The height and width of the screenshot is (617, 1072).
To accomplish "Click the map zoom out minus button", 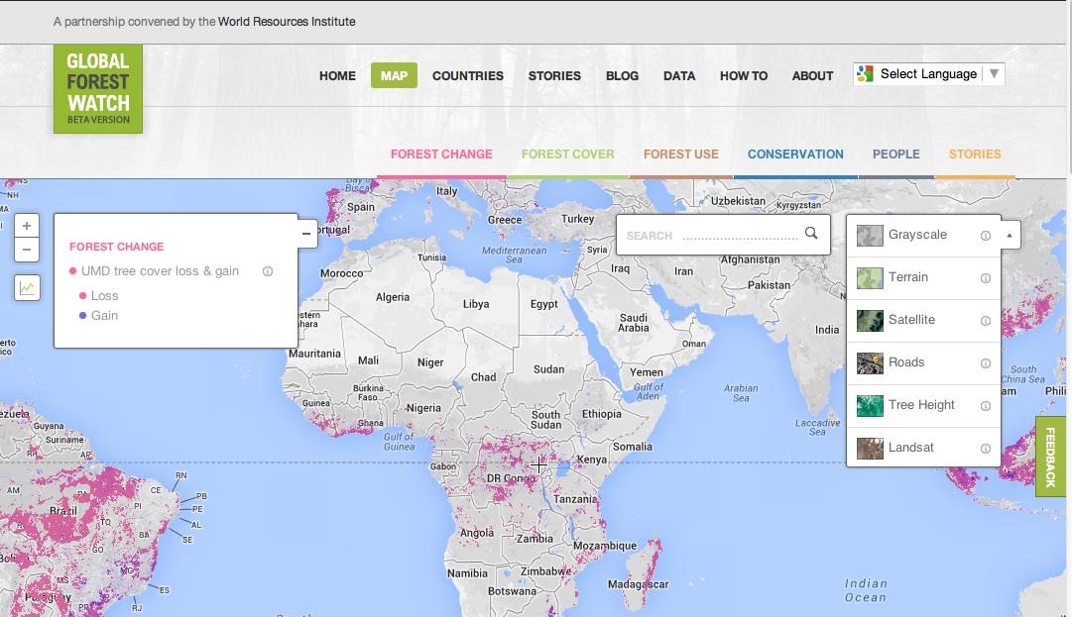I will coord(27,250).
